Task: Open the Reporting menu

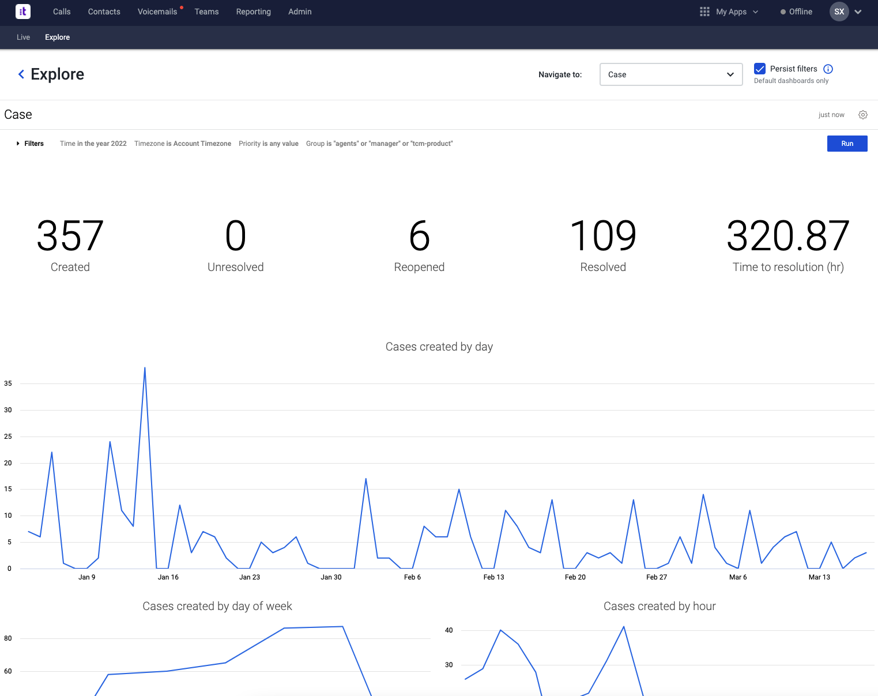Action: pos(253,12)
